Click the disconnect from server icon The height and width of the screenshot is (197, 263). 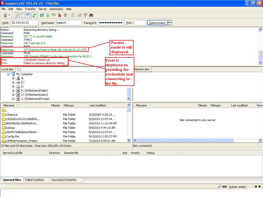(x=60, y=15)
